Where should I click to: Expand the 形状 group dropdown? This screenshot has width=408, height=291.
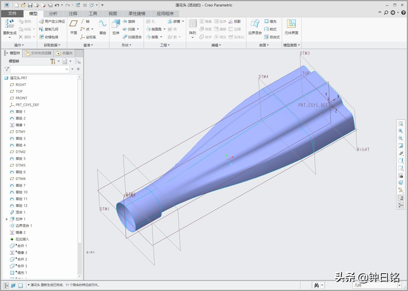click(127, 45)
